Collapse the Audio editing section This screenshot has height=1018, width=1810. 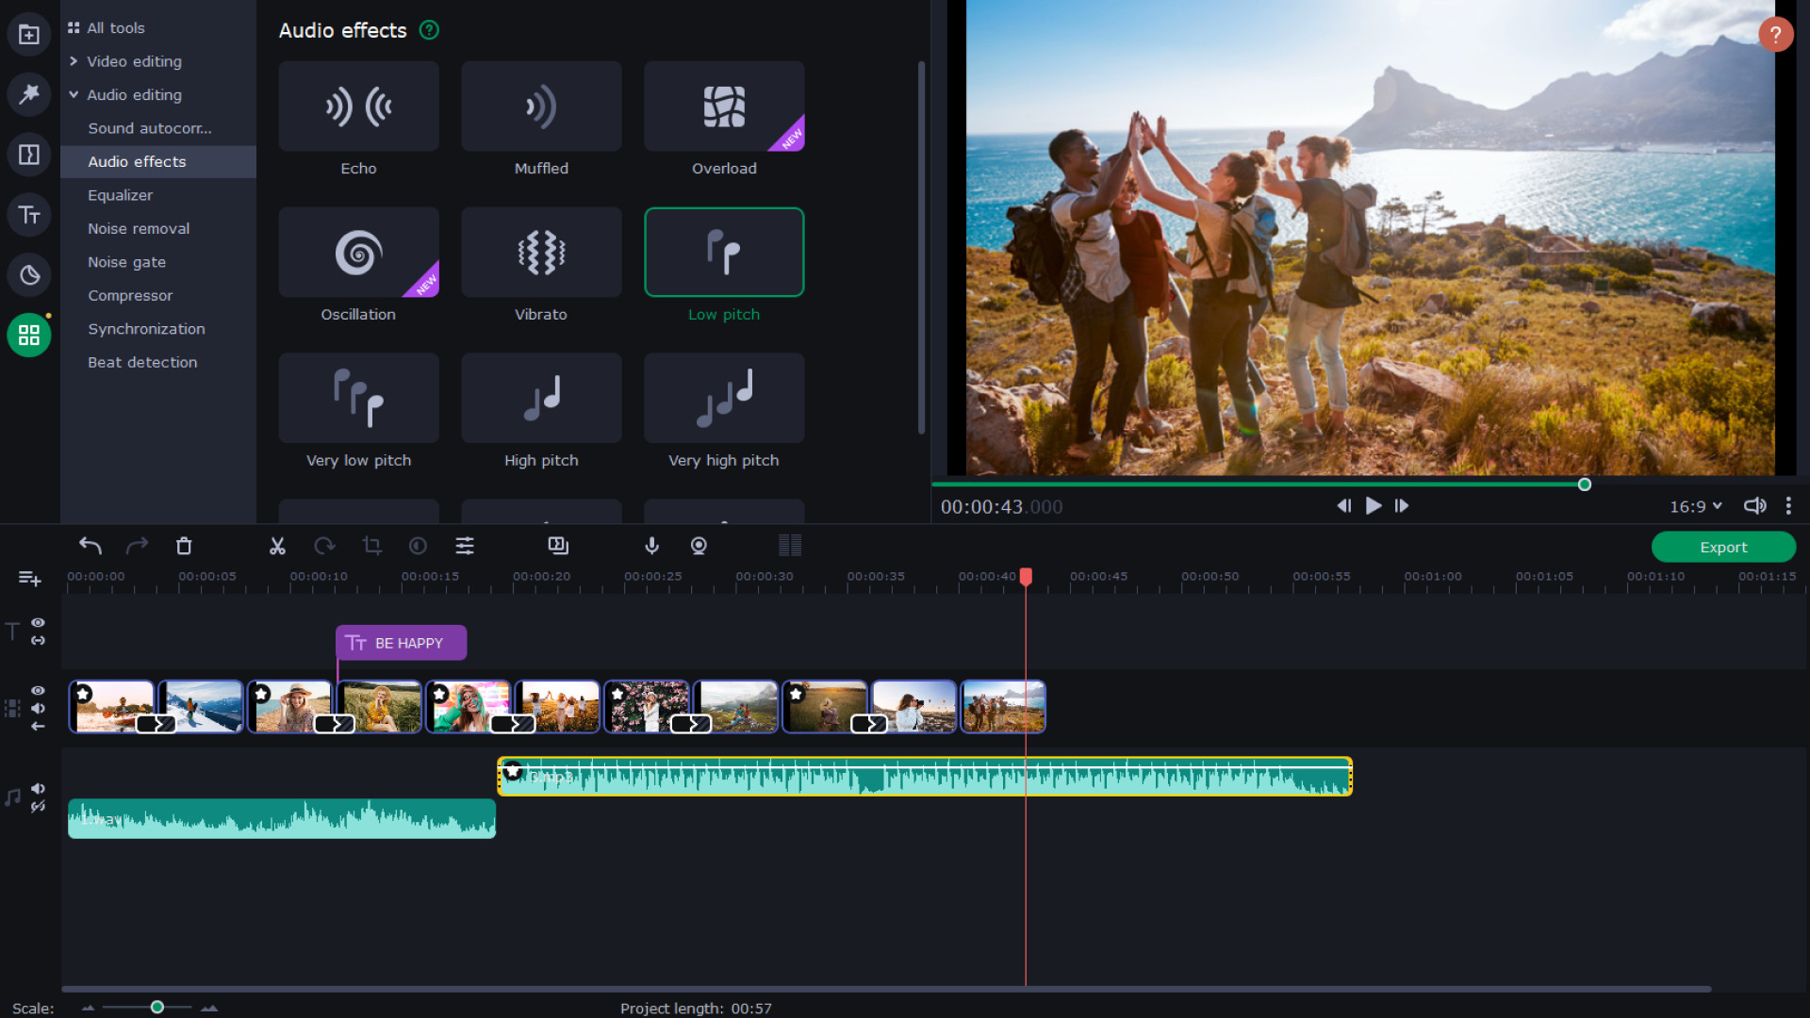134,94
